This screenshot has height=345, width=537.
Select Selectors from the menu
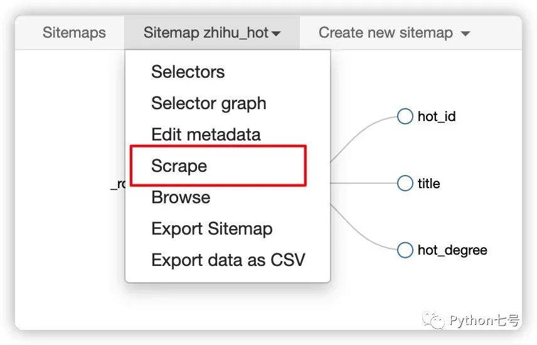click(188, 72)
